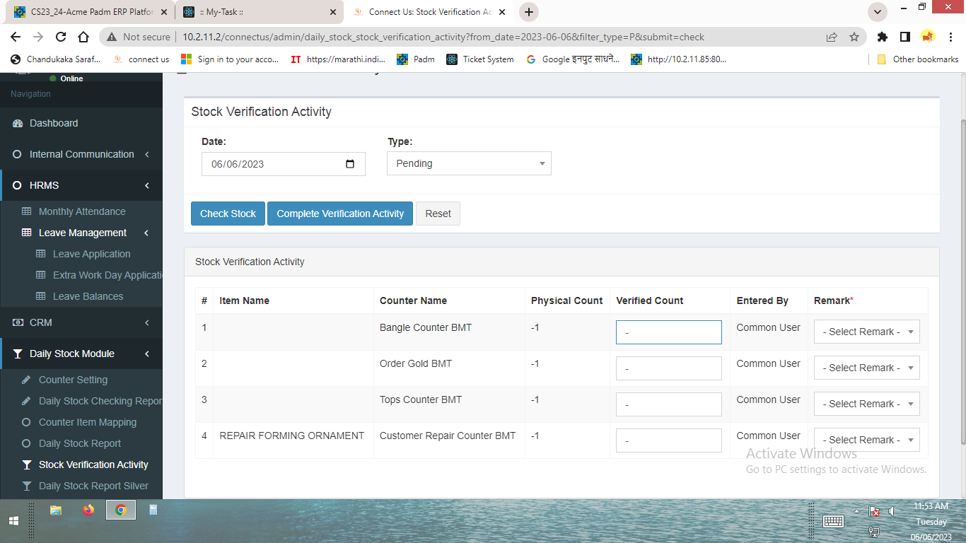Open Daily Stock Report Silver link
Image resolution: width=966 pixels, height=543 pixels.
93,486
